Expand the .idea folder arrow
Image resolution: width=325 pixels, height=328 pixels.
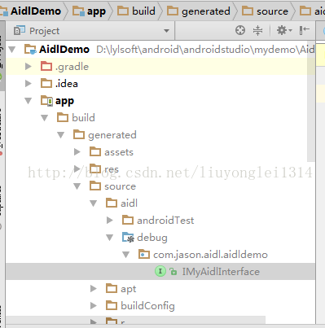pos(29,83)
